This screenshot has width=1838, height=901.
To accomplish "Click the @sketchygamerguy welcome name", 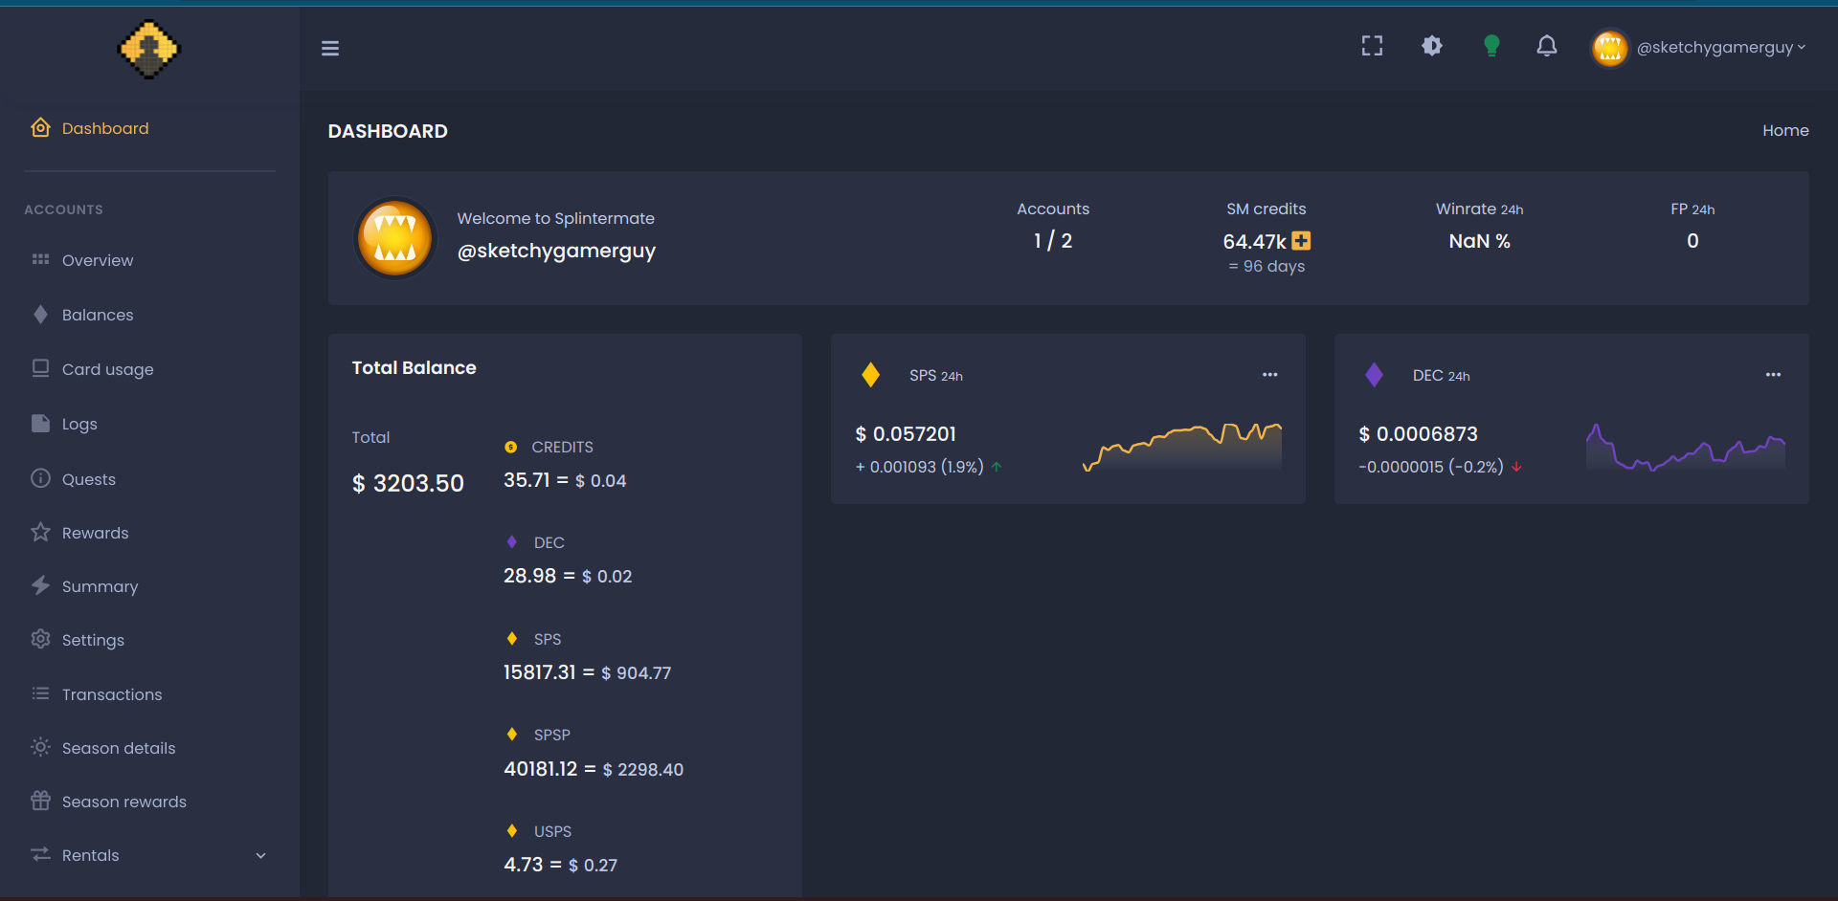I will 556,251.
